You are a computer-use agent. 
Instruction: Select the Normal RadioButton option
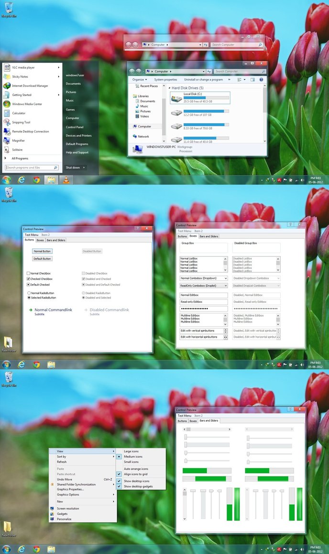(x=29, y=293)
